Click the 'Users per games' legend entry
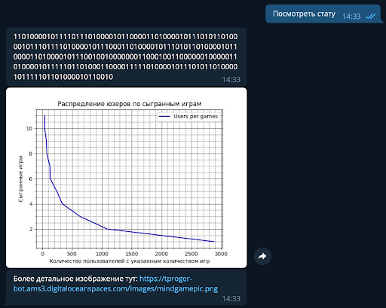This screenshot has height=308, width=386. tap(188, 116)
